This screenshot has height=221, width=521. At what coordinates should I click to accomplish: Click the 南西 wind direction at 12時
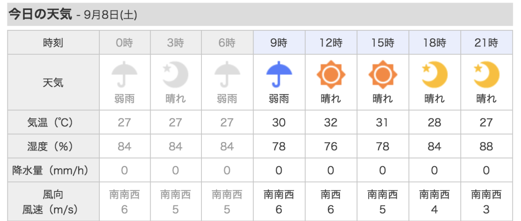click(331, 194)
